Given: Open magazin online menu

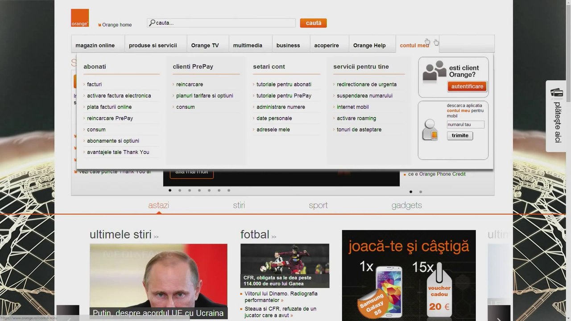Looking at the screenshot, I should click(95, 45).
